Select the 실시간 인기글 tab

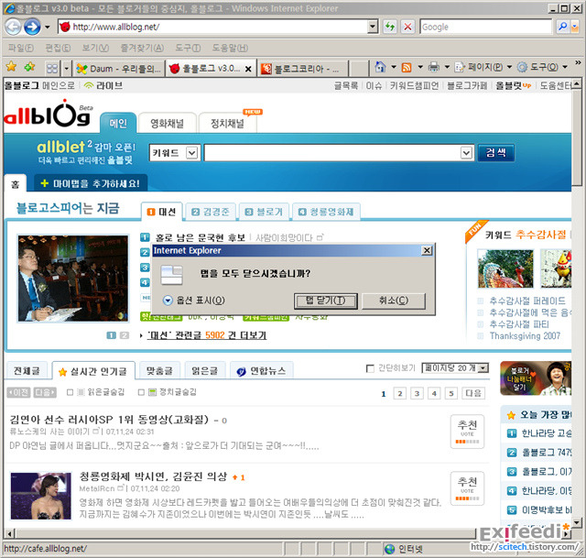(93, 371)
